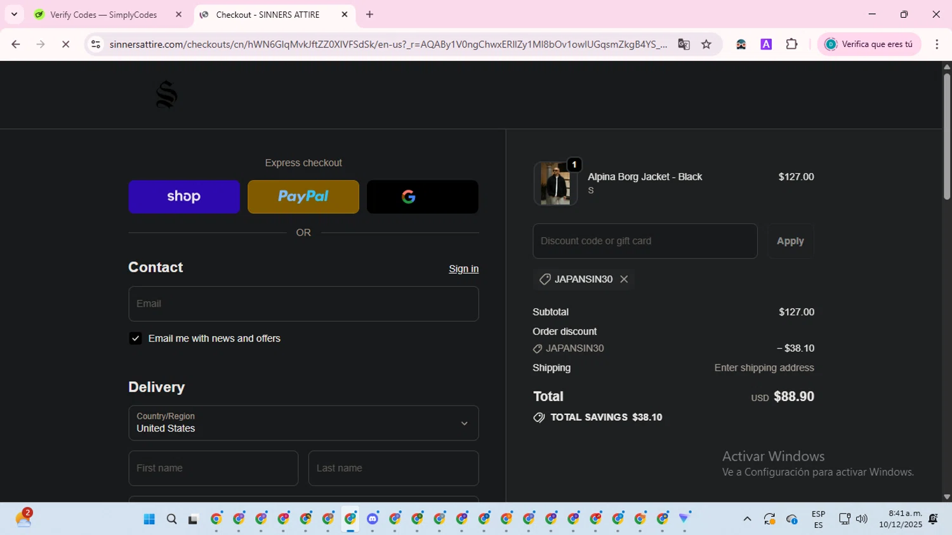Go forward in browser history

coord(41,44)
